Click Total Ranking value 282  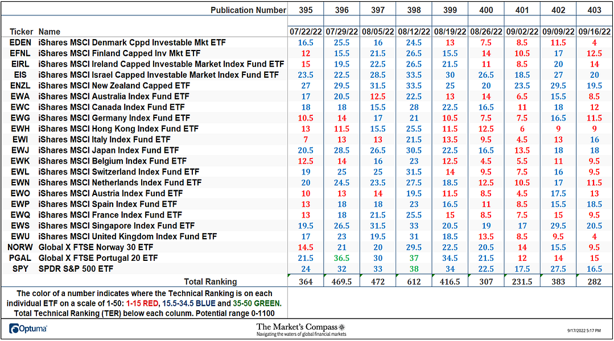pos(595,282)
